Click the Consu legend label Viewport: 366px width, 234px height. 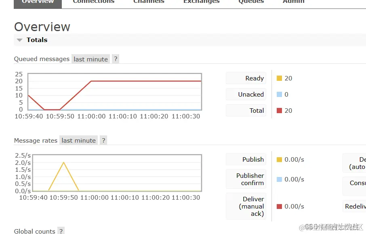[x=354, y=186]
